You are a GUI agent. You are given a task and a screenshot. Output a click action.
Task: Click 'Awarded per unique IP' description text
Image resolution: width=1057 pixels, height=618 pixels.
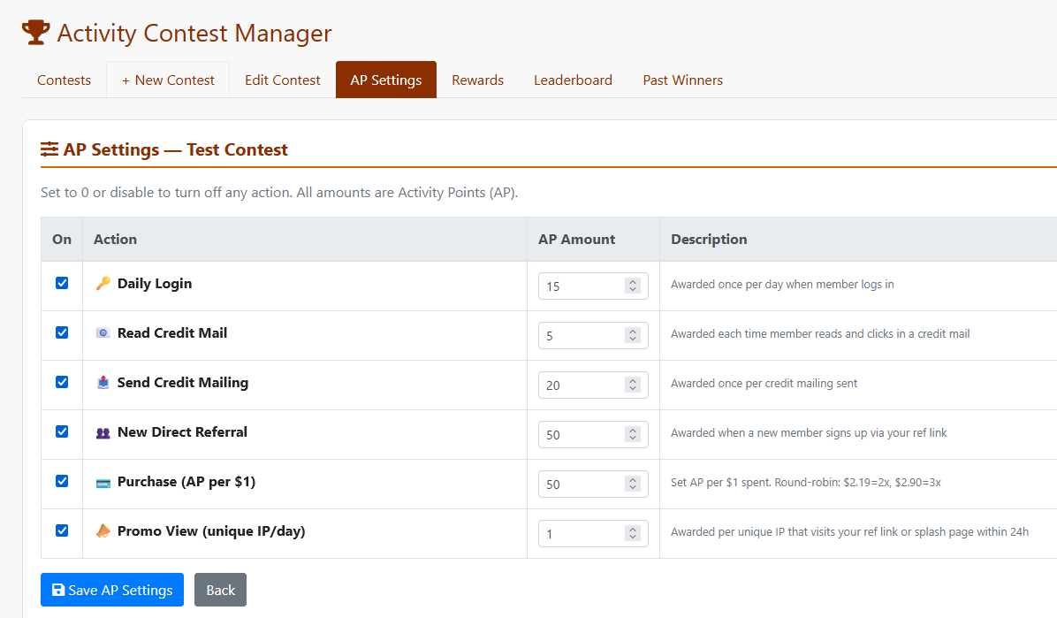click(849, 531)
